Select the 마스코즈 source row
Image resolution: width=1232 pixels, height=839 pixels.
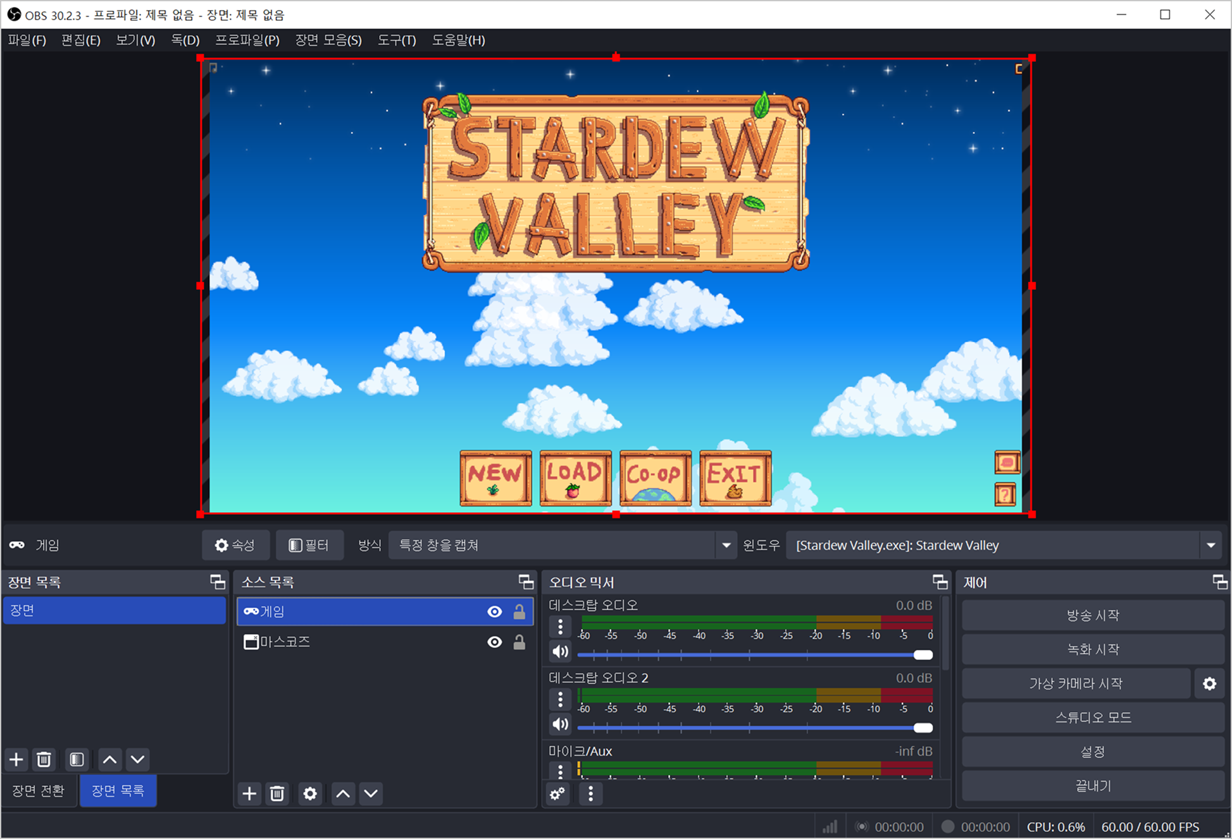coord(385,642)
